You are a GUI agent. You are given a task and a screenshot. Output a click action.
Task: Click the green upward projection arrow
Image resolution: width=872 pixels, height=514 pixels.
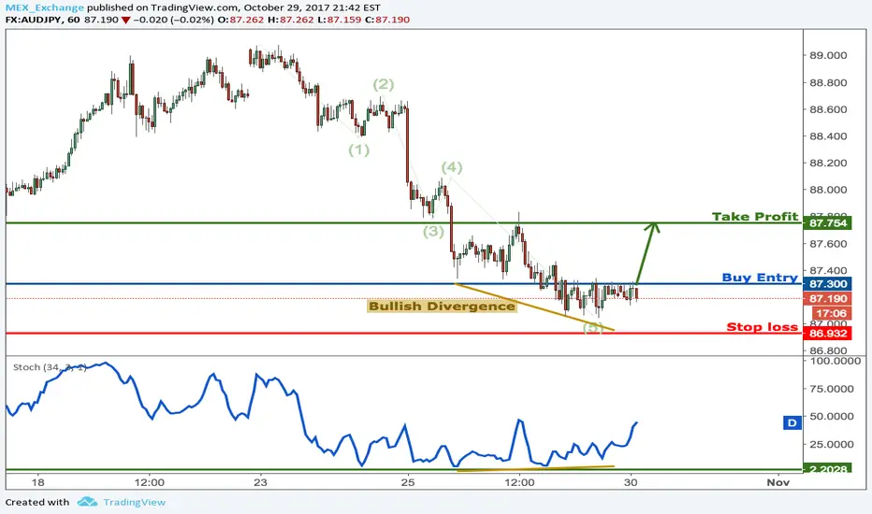pyautogui.click(x=647, y=253)
